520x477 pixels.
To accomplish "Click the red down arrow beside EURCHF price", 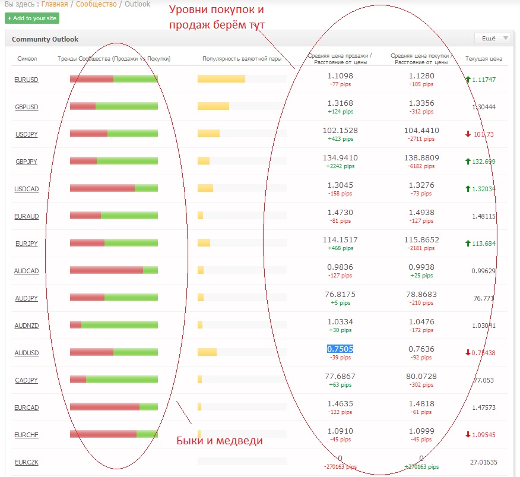I will (468, 434).
